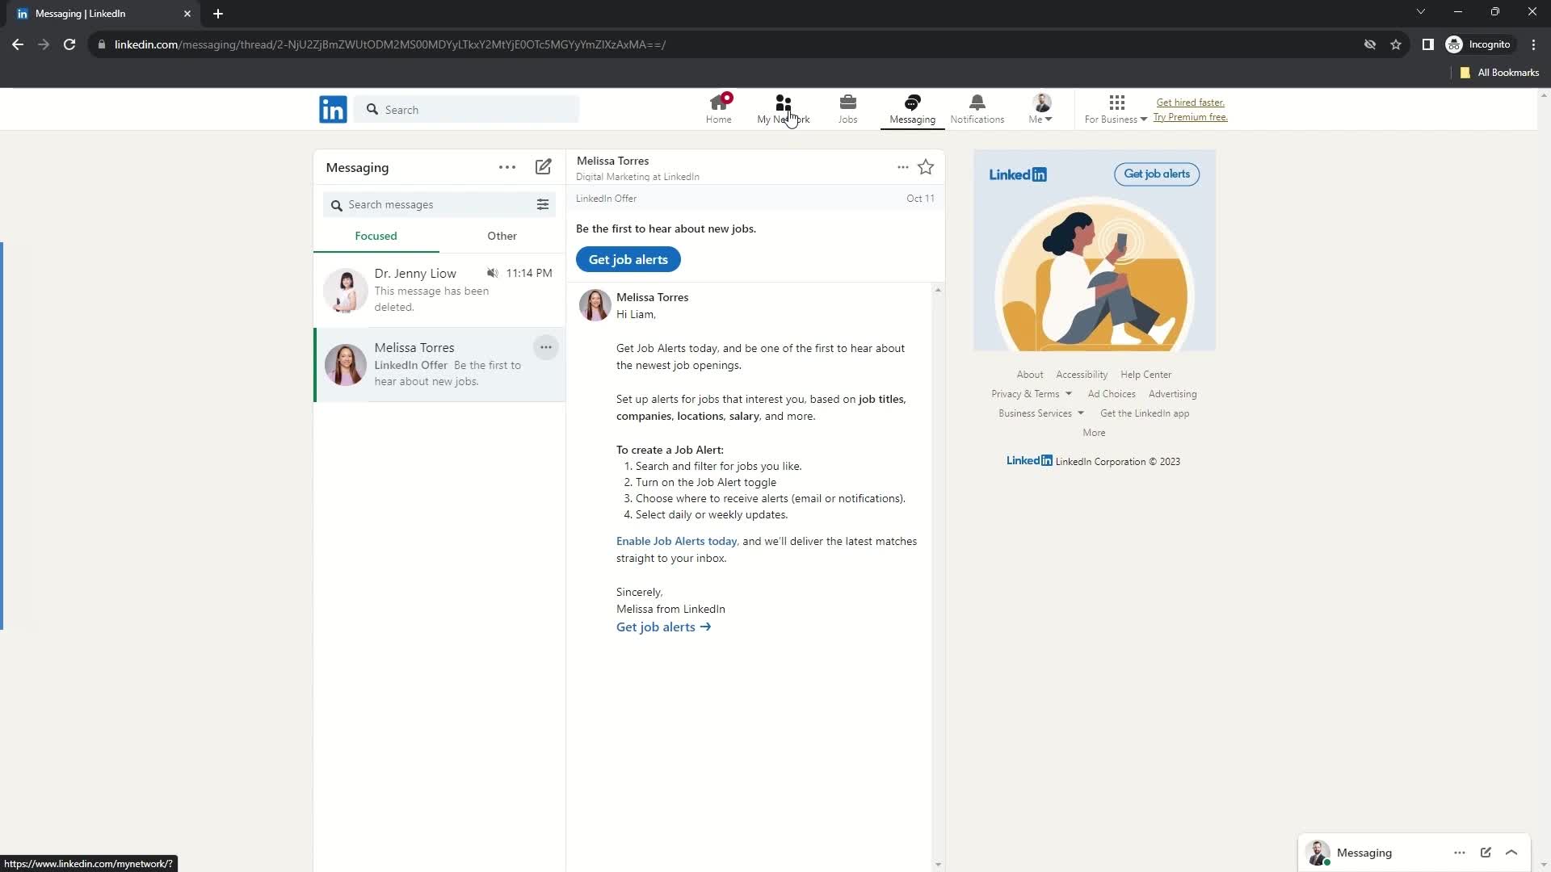Click the LinkedIn top search box
This screenshot has height=872, width=1551.
click(467, 109)
